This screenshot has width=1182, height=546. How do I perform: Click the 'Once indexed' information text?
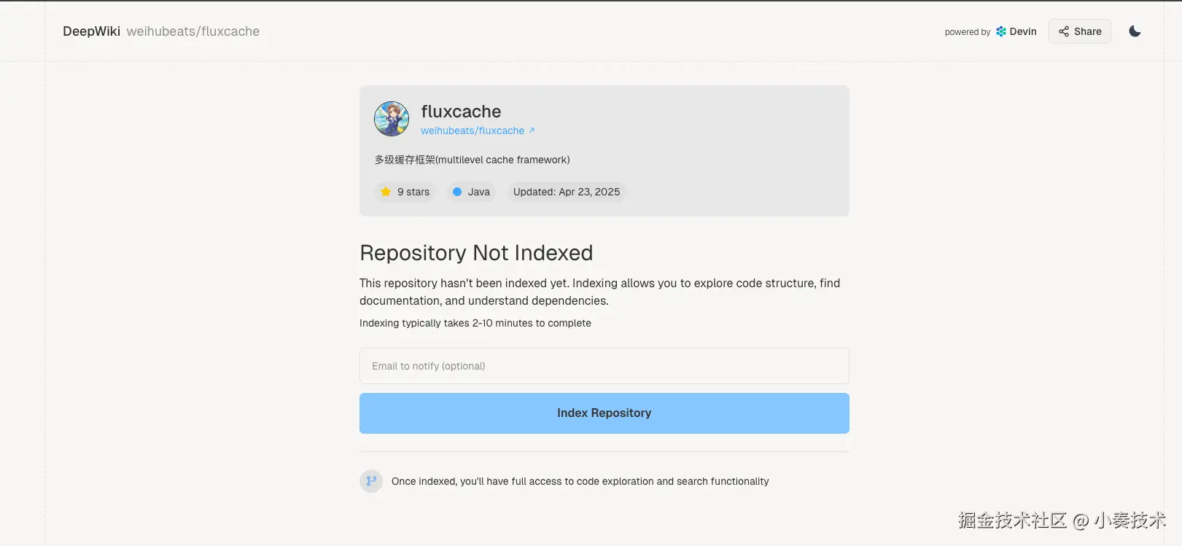coord(580,481)
